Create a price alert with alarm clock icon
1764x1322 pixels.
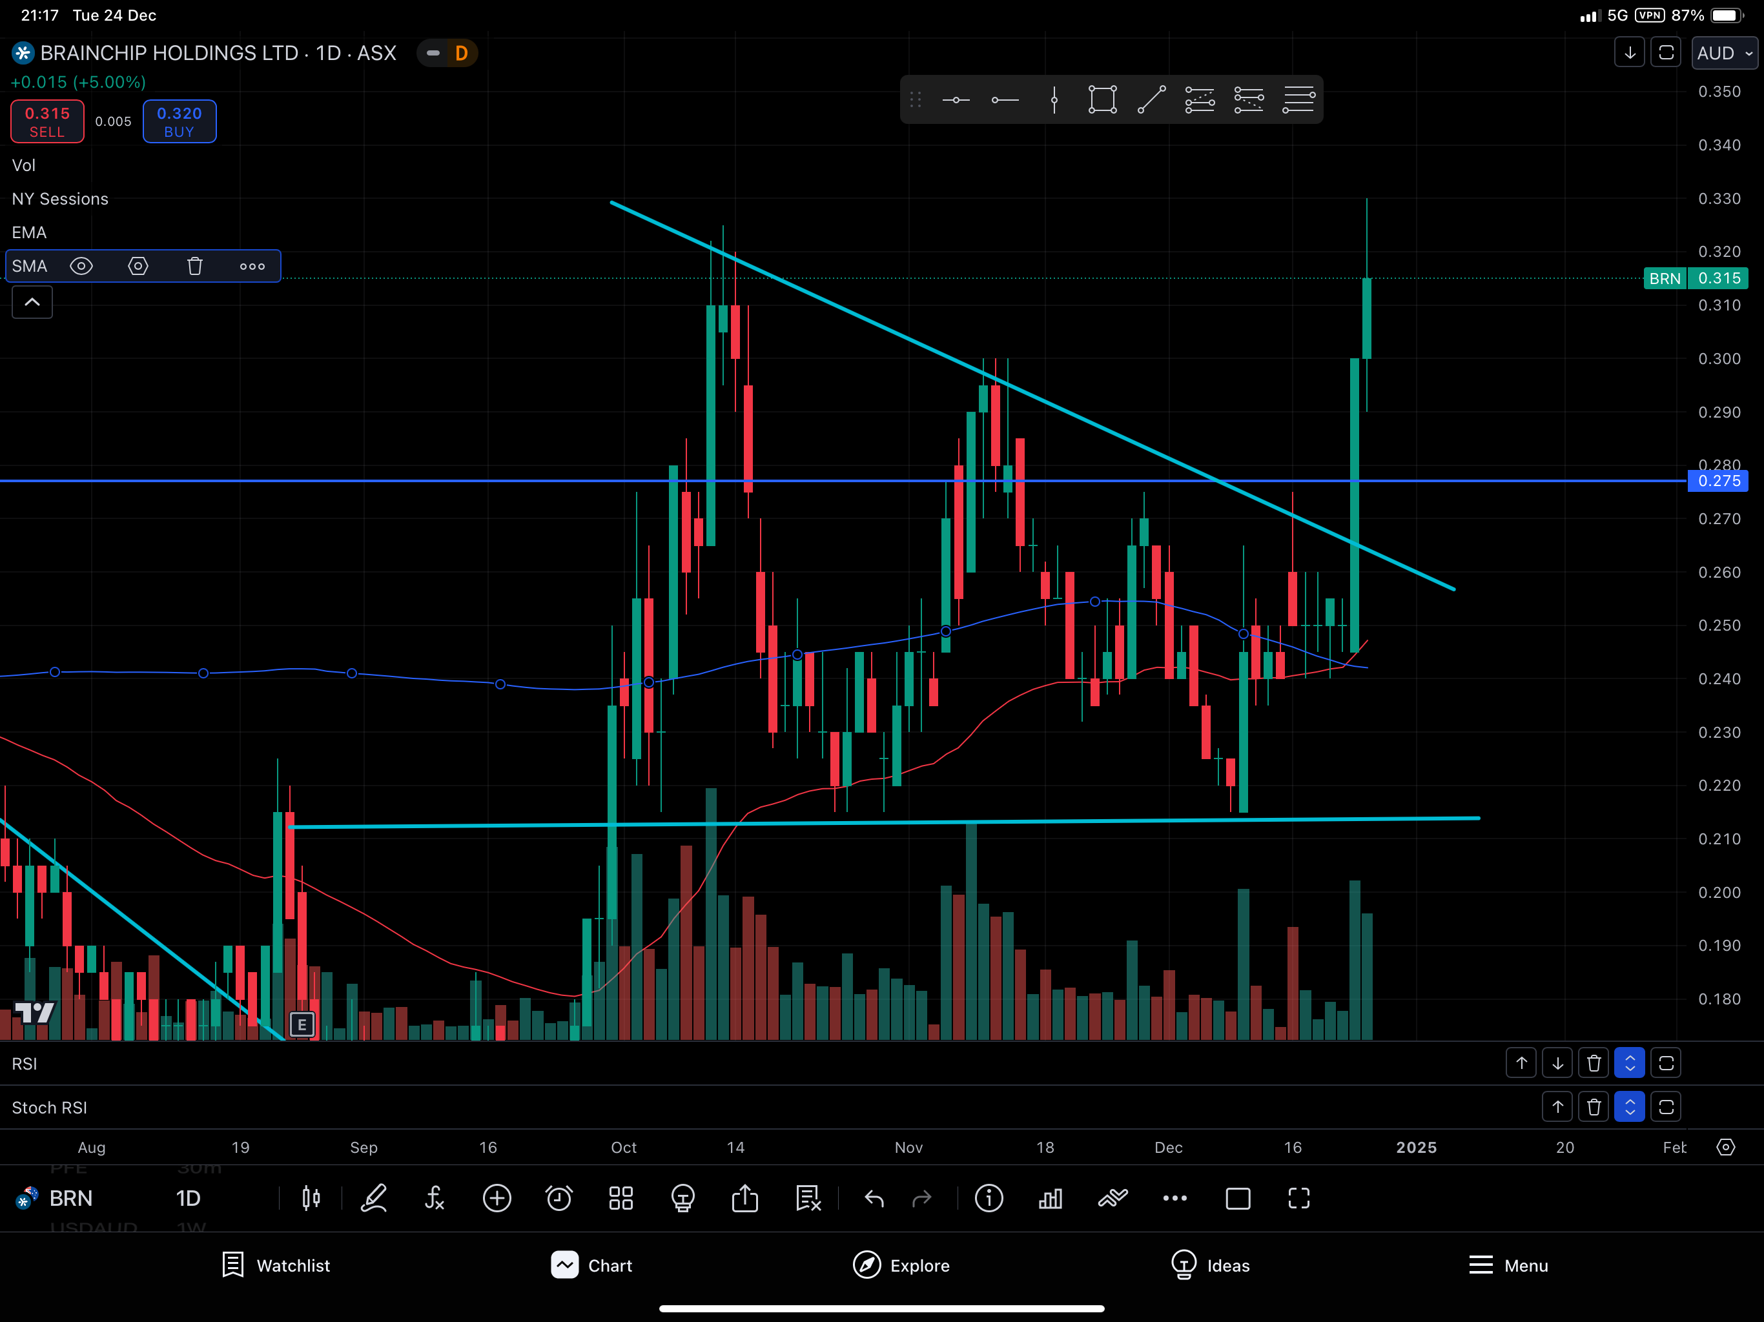pos(559,1199)
